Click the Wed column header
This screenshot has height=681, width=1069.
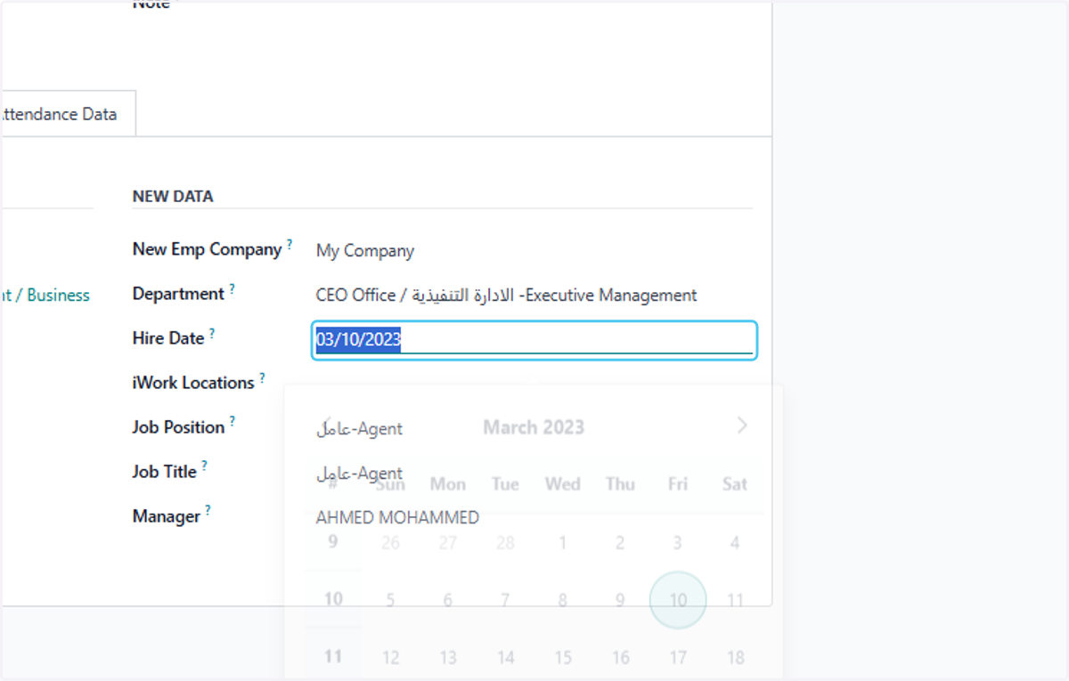[x=563, y=484]
